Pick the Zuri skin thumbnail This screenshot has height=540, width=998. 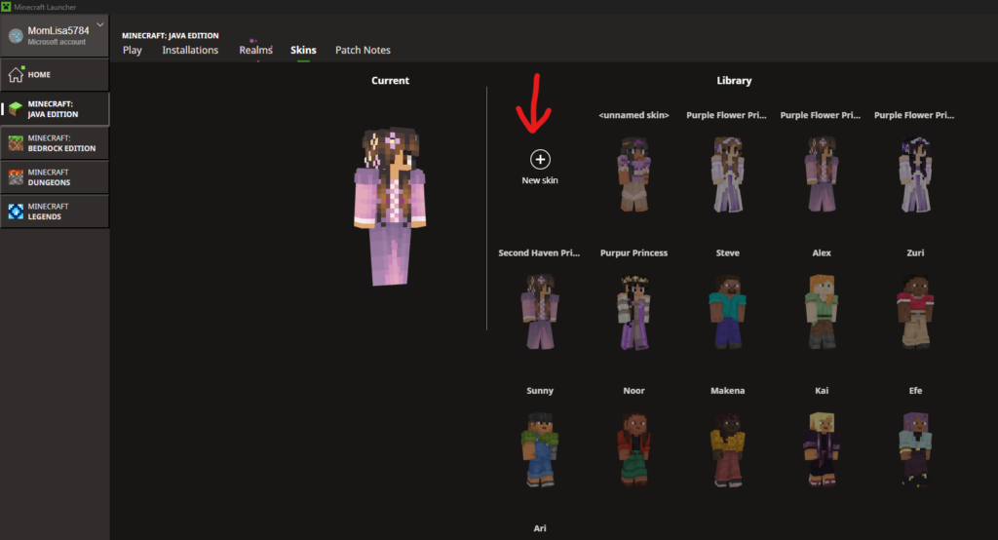pos(915,312)
